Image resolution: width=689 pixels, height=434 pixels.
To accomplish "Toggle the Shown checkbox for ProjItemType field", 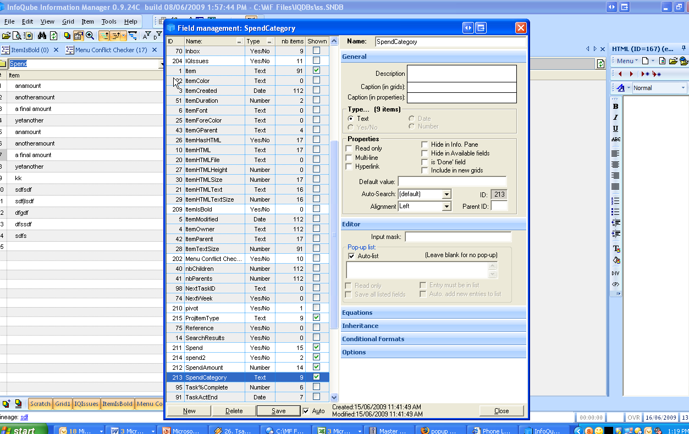I will pos(316,318).
